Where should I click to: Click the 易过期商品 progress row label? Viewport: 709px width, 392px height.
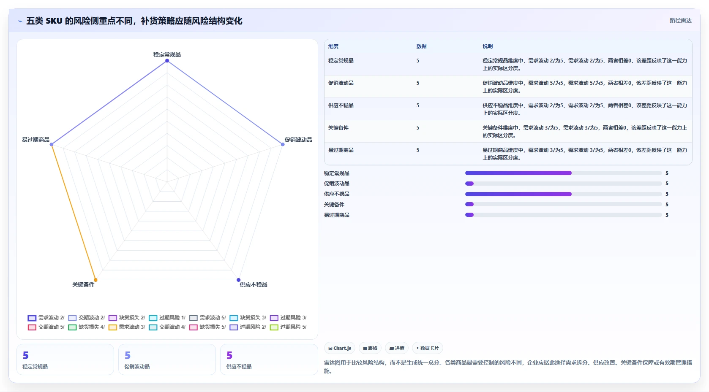point(337,215)
